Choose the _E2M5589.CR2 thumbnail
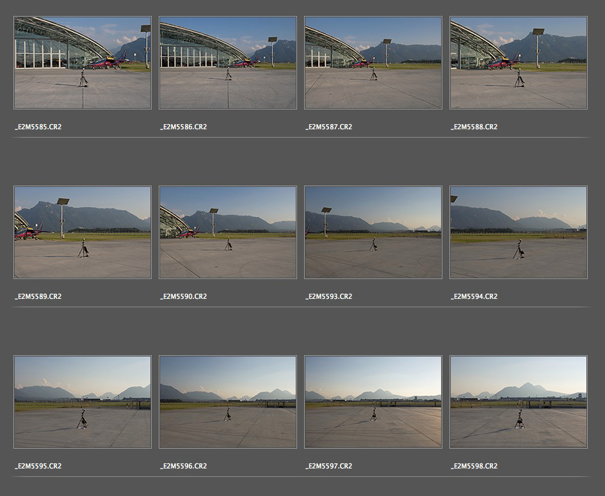Image resolution: width=605 pixels, height=496 pixels. 83,232
